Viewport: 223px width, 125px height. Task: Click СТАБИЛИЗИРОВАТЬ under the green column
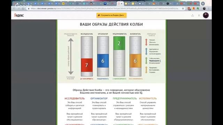120,79
